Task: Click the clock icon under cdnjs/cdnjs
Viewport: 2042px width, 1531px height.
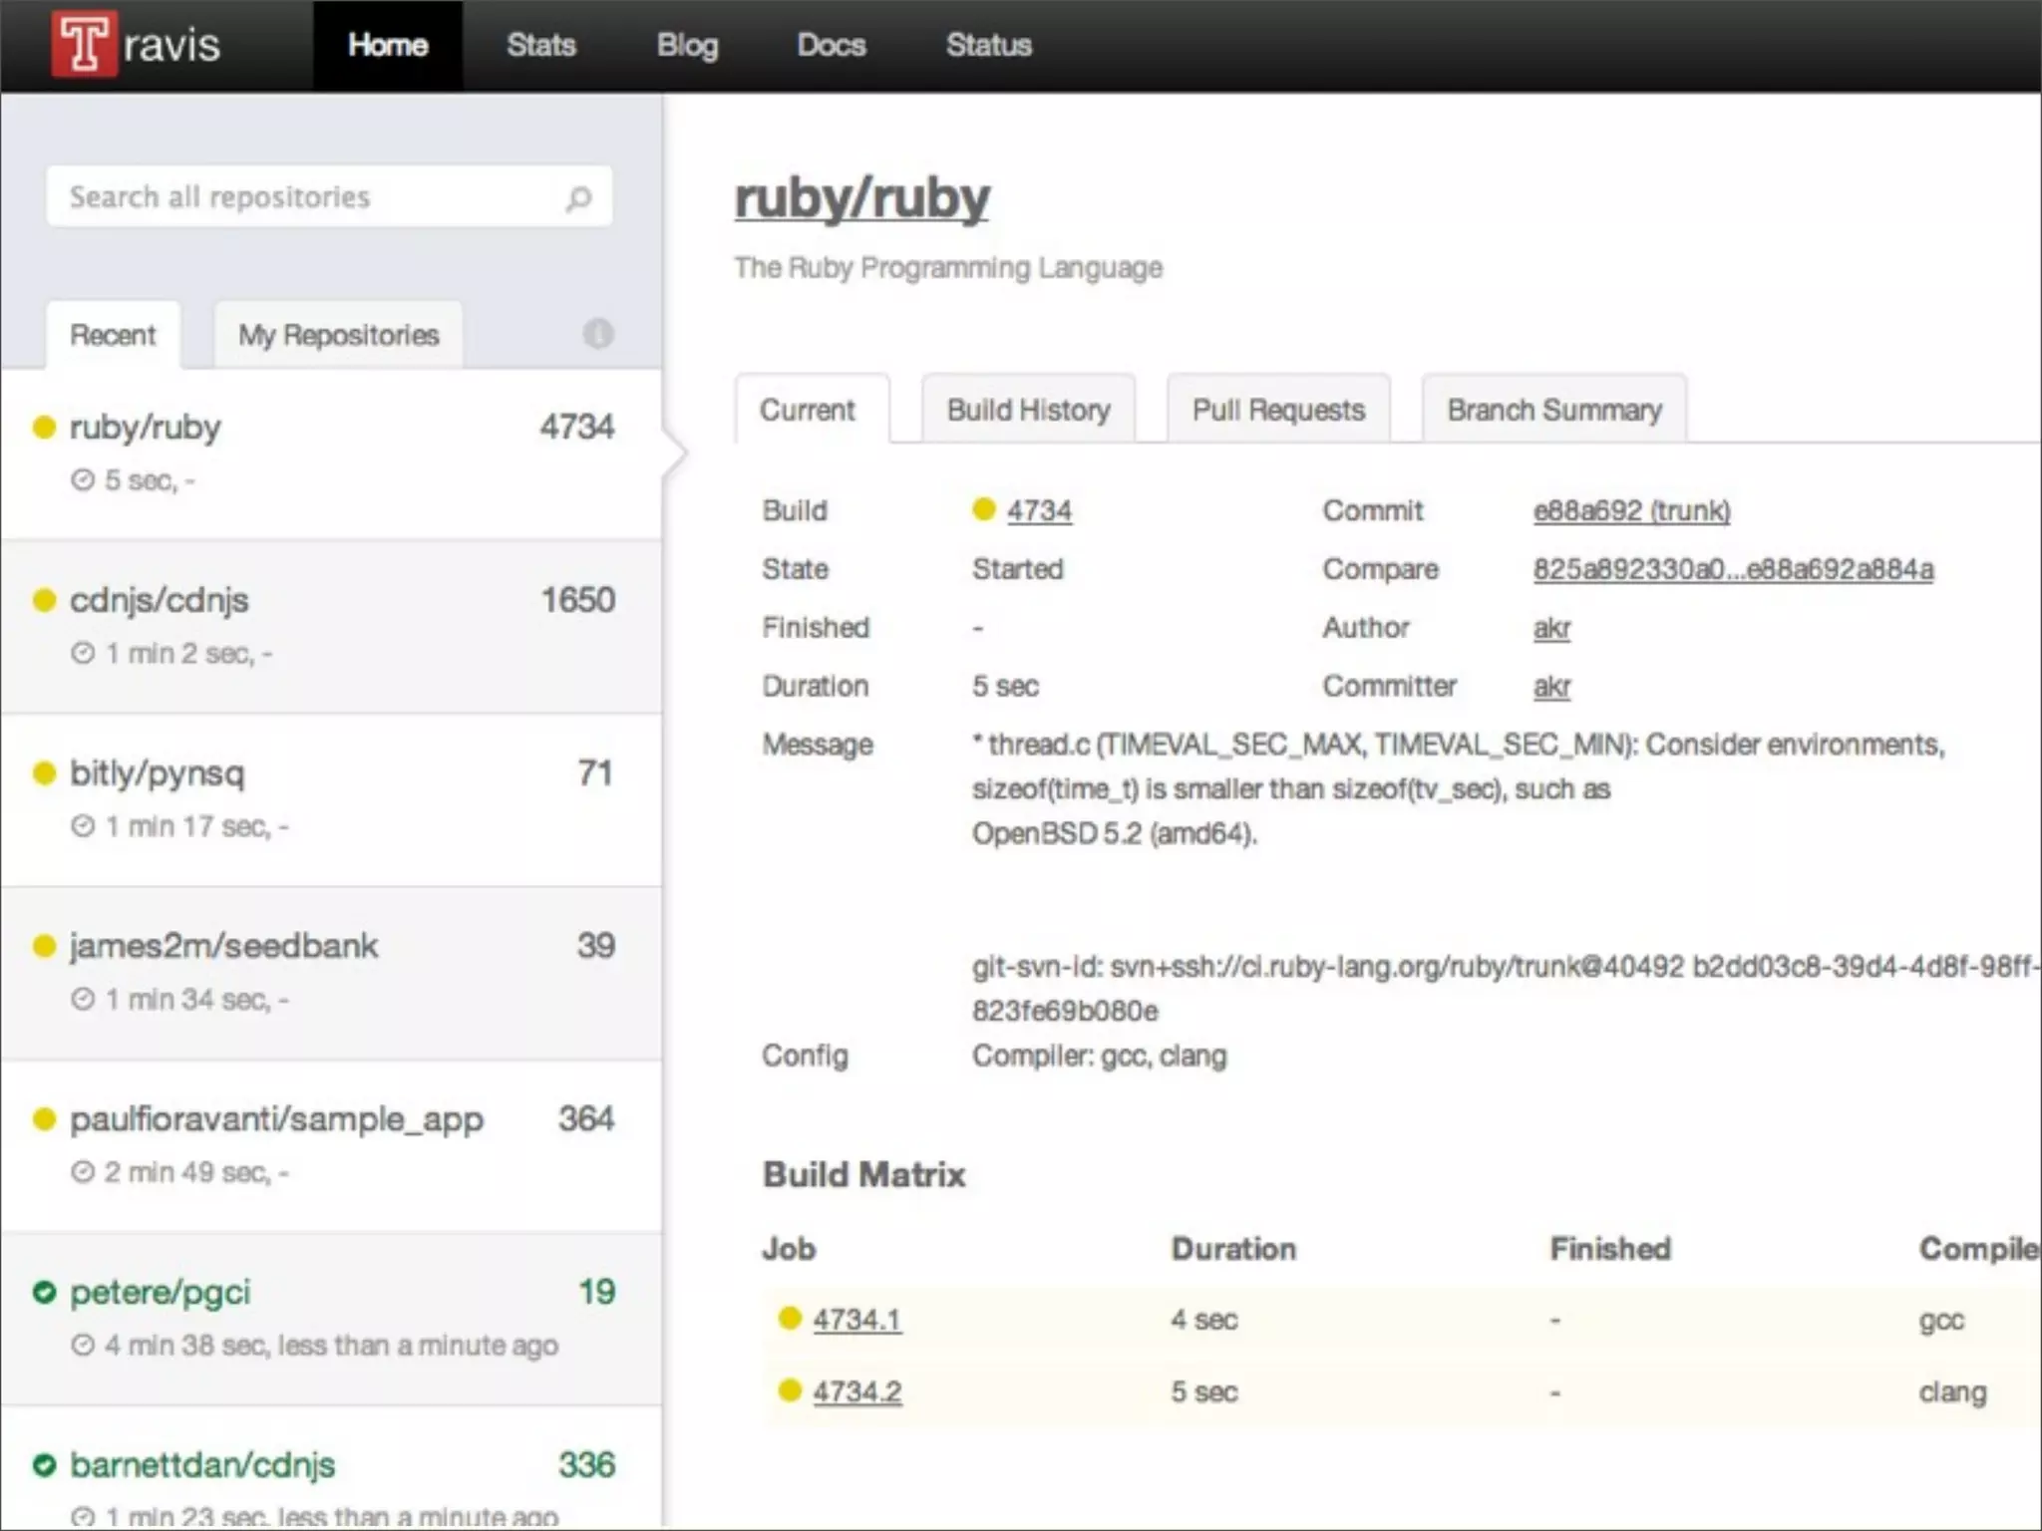Action: click(84, 653)
